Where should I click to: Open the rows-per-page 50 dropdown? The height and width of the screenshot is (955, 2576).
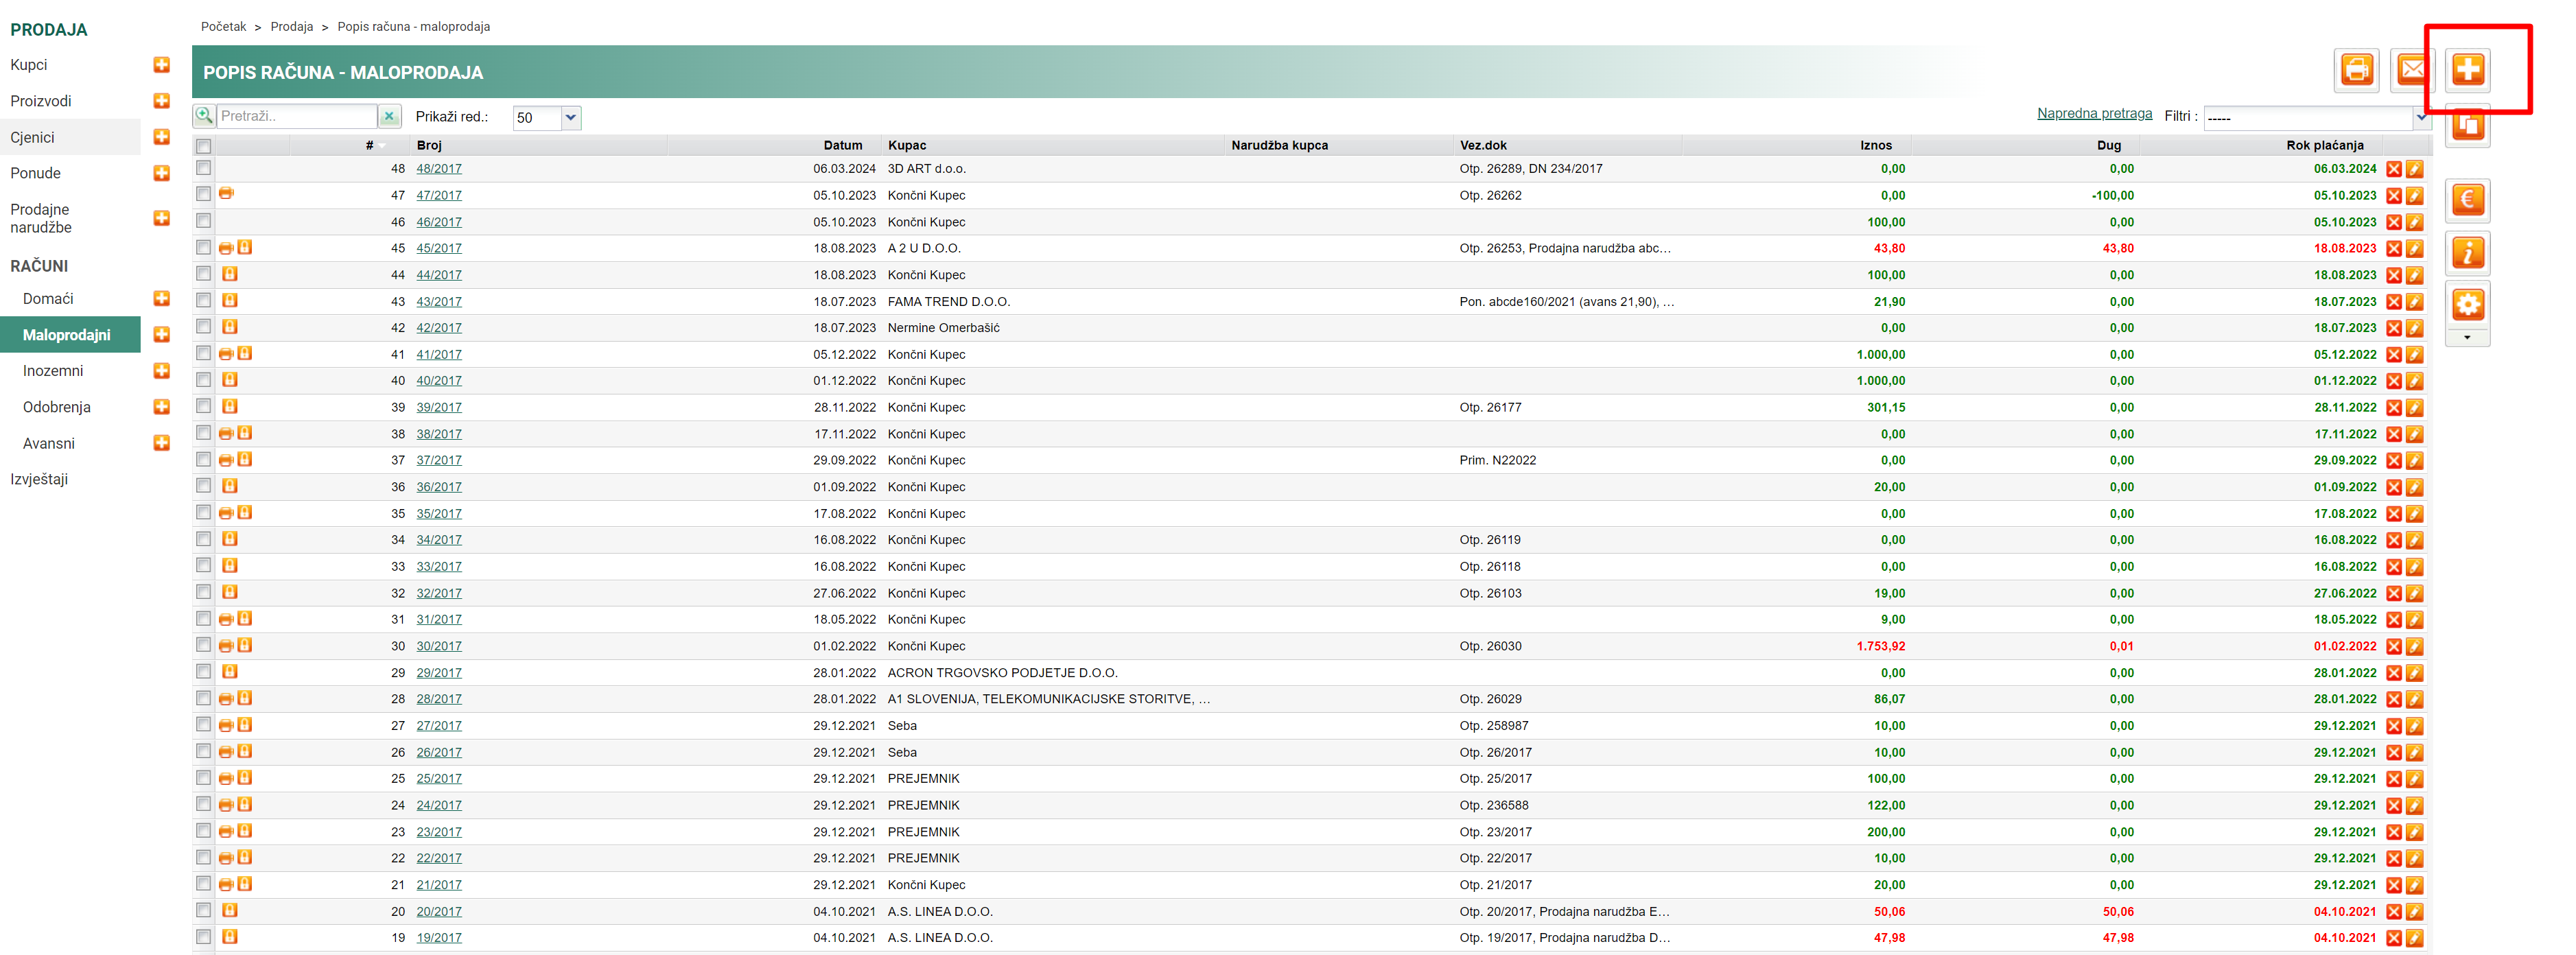pyautogui.click(x=570, y=118)
